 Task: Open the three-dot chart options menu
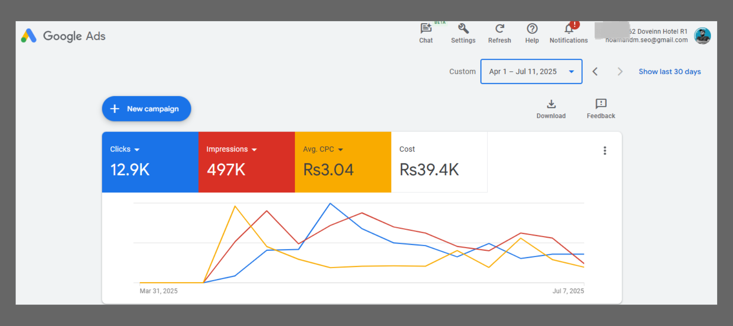[605, 151]
